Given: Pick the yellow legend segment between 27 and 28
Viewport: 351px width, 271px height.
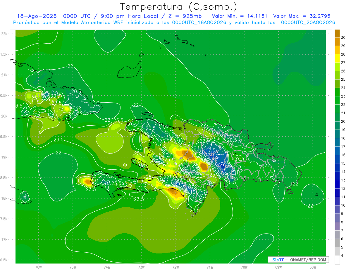Looking at the screenshot, I should 337,58.
